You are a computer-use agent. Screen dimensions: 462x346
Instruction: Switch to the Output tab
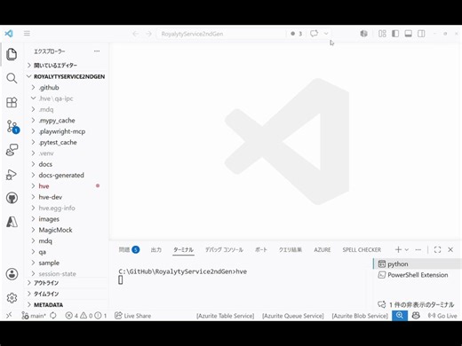point(156,250)
